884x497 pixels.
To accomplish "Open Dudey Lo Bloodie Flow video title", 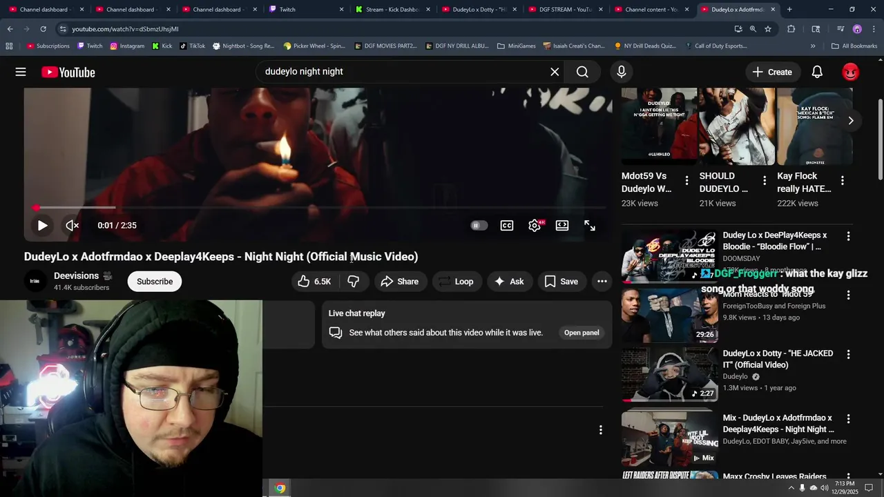I will 775,241.
